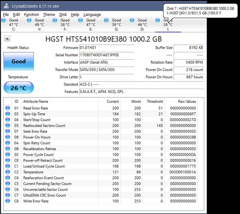240x214 pixels.
Task: Click the Buffer Size value 8192 KB
Action: 189,48
